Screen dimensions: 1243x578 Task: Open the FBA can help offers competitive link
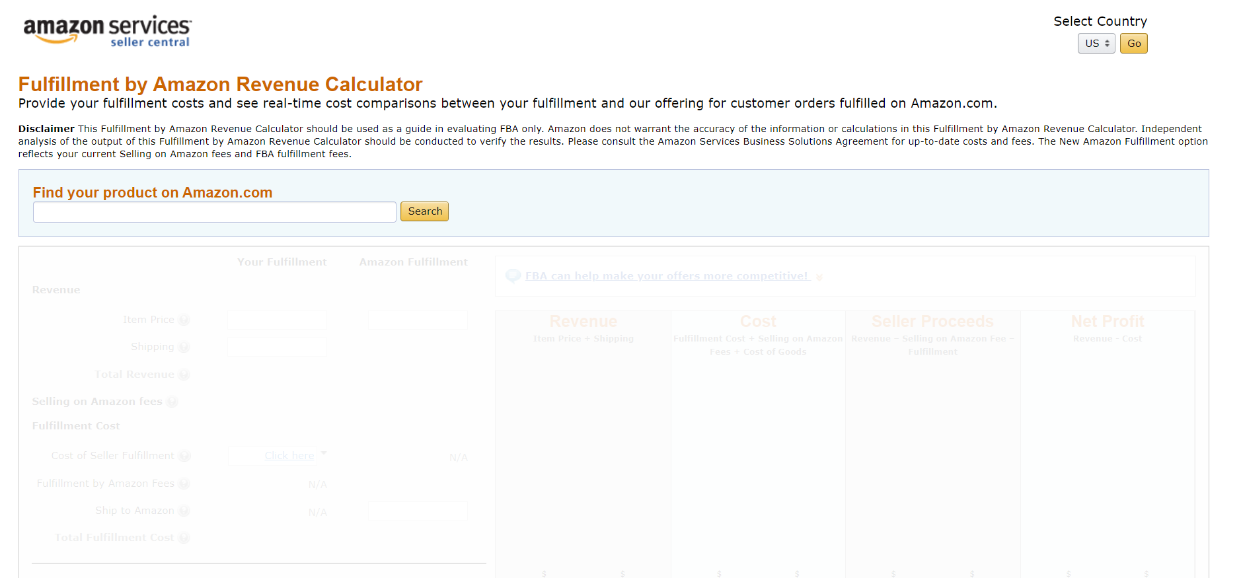click(667, 276)
